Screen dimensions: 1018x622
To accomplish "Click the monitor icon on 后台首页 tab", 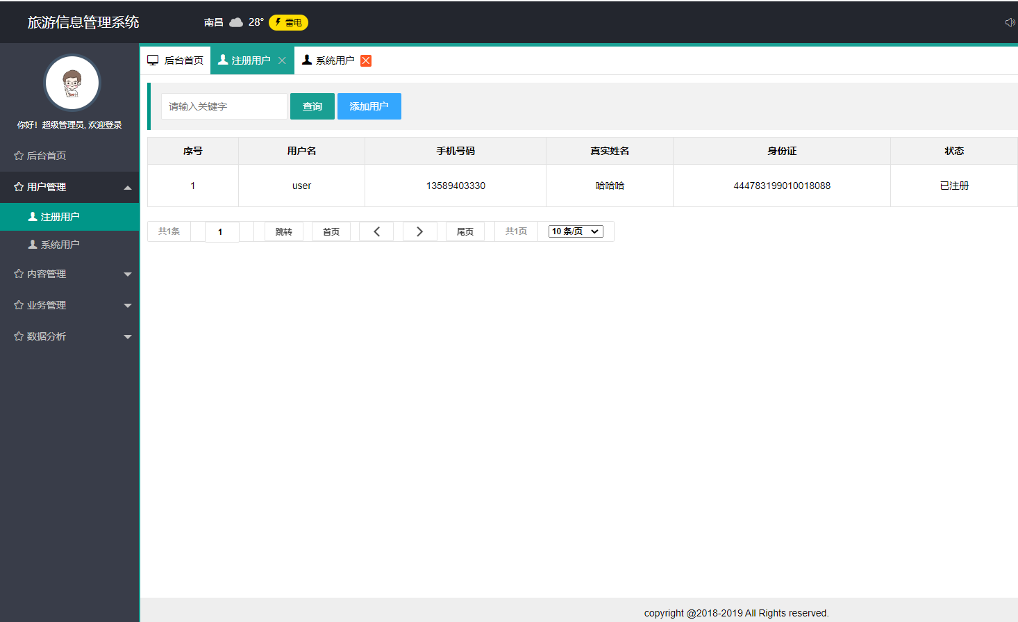I will point(153,60).
